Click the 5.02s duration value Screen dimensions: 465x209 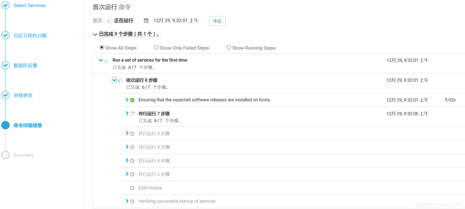click(x=450, y=100)
